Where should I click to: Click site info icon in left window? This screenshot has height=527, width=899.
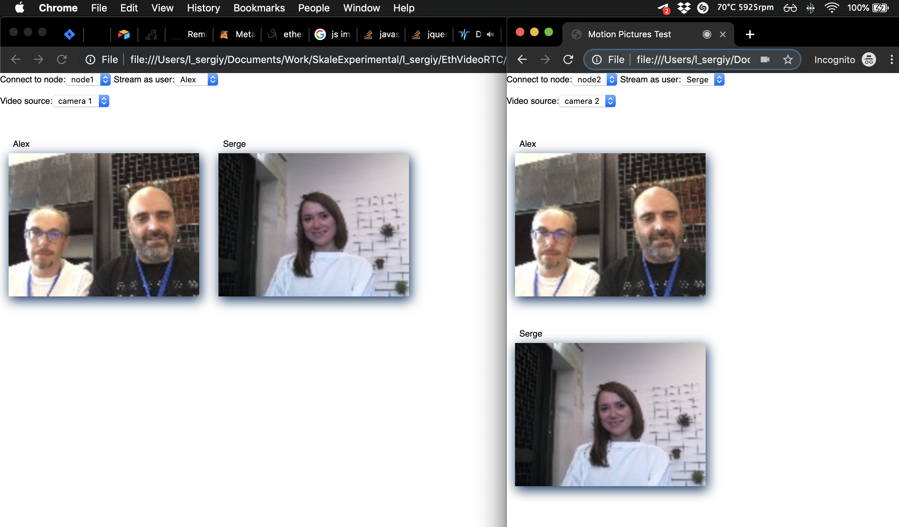[x=90, y=59]
